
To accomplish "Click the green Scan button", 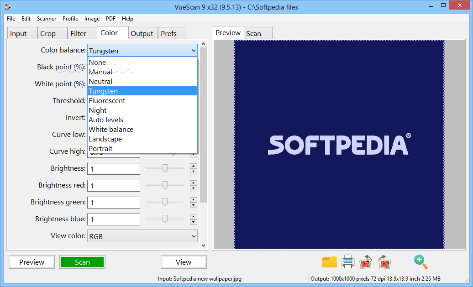I will pyautogui.click(x=82, y=262).
